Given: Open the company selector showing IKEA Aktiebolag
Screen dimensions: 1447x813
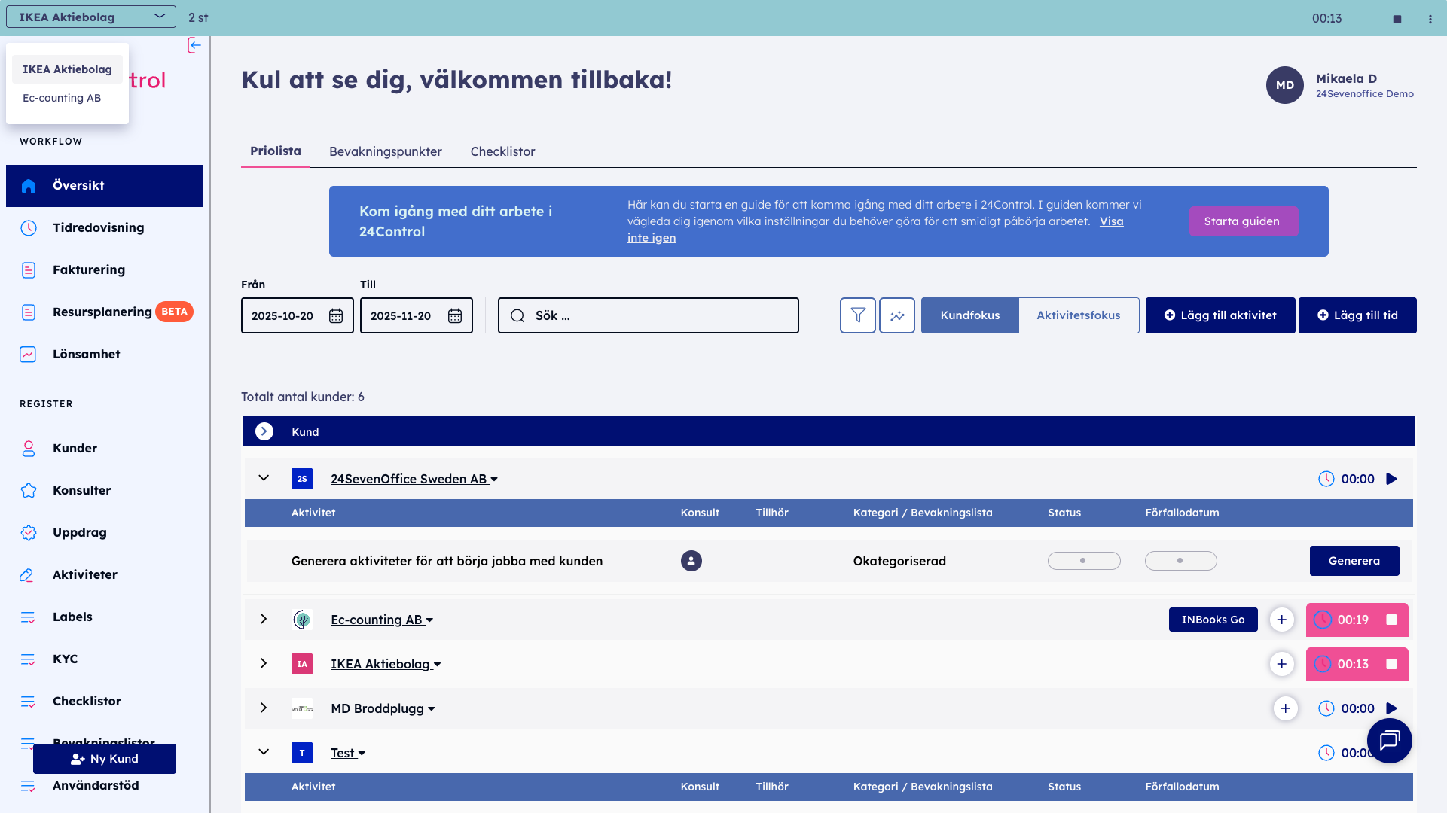Looking at the screenshot, I should [90, 17].
